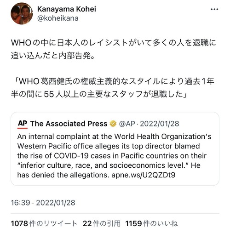
Task: Open the Kanayama Kohei display name
Action: (67, 9)
